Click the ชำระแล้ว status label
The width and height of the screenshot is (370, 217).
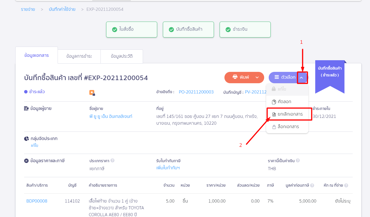point(37,92)
